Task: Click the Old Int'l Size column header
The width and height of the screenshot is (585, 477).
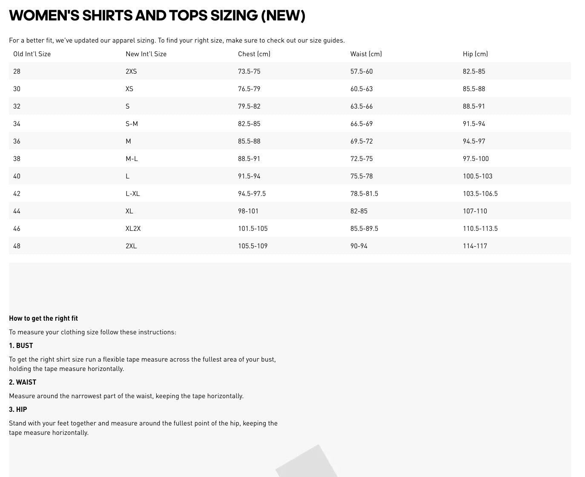Action: [32, 54]
